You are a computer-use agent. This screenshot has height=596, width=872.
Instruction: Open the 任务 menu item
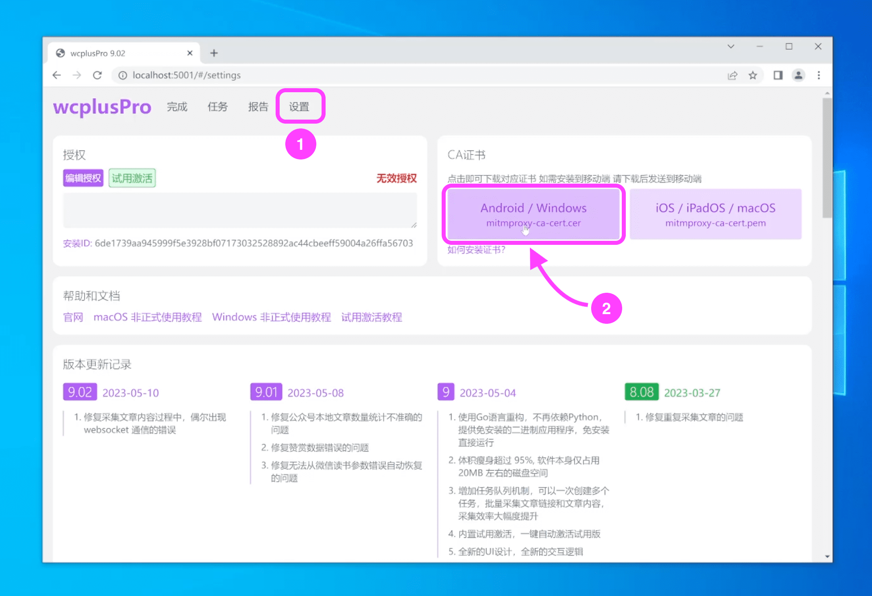click(x=218, y=107)
